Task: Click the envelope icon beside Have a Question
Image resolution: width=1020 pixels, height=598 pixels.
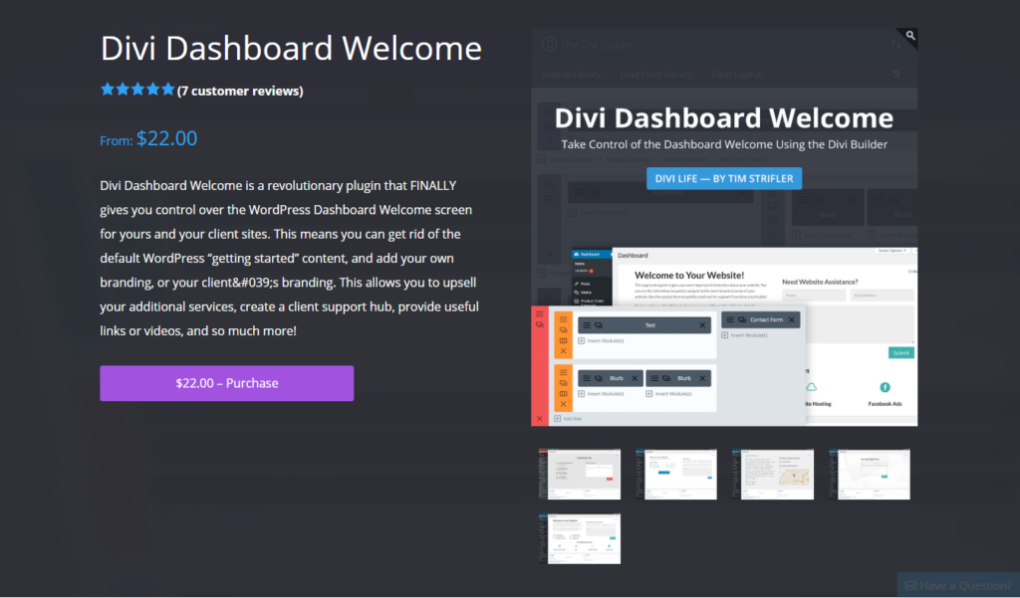Action: point(910,586)
